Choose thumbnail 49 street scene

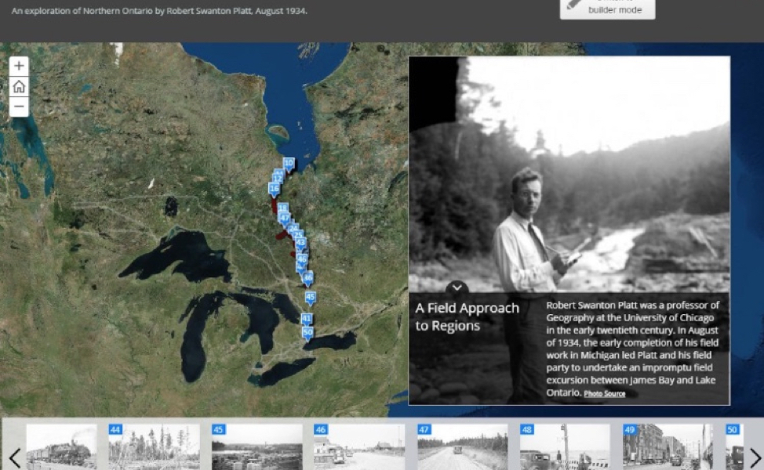pyautogui.click(x=668, y=447)
